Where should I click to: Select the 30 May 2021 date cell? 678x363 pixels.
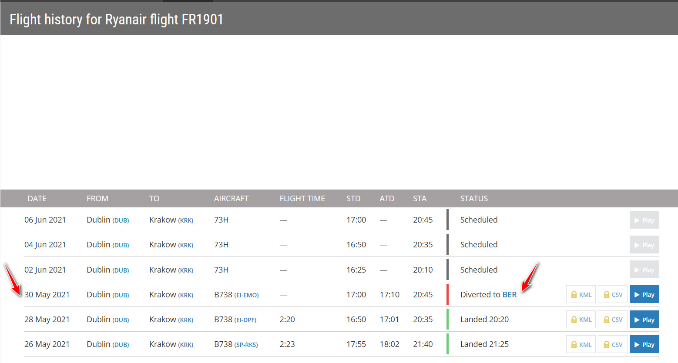tap(47, 294)
